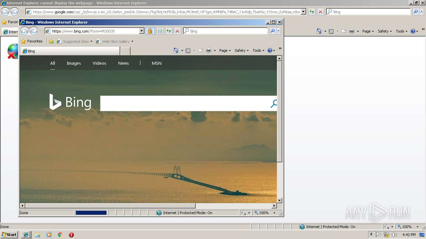Click horizontal scrollbar right arrow in Bing window
The width and height of the screenshot is (426, 239).
(274, 205)
